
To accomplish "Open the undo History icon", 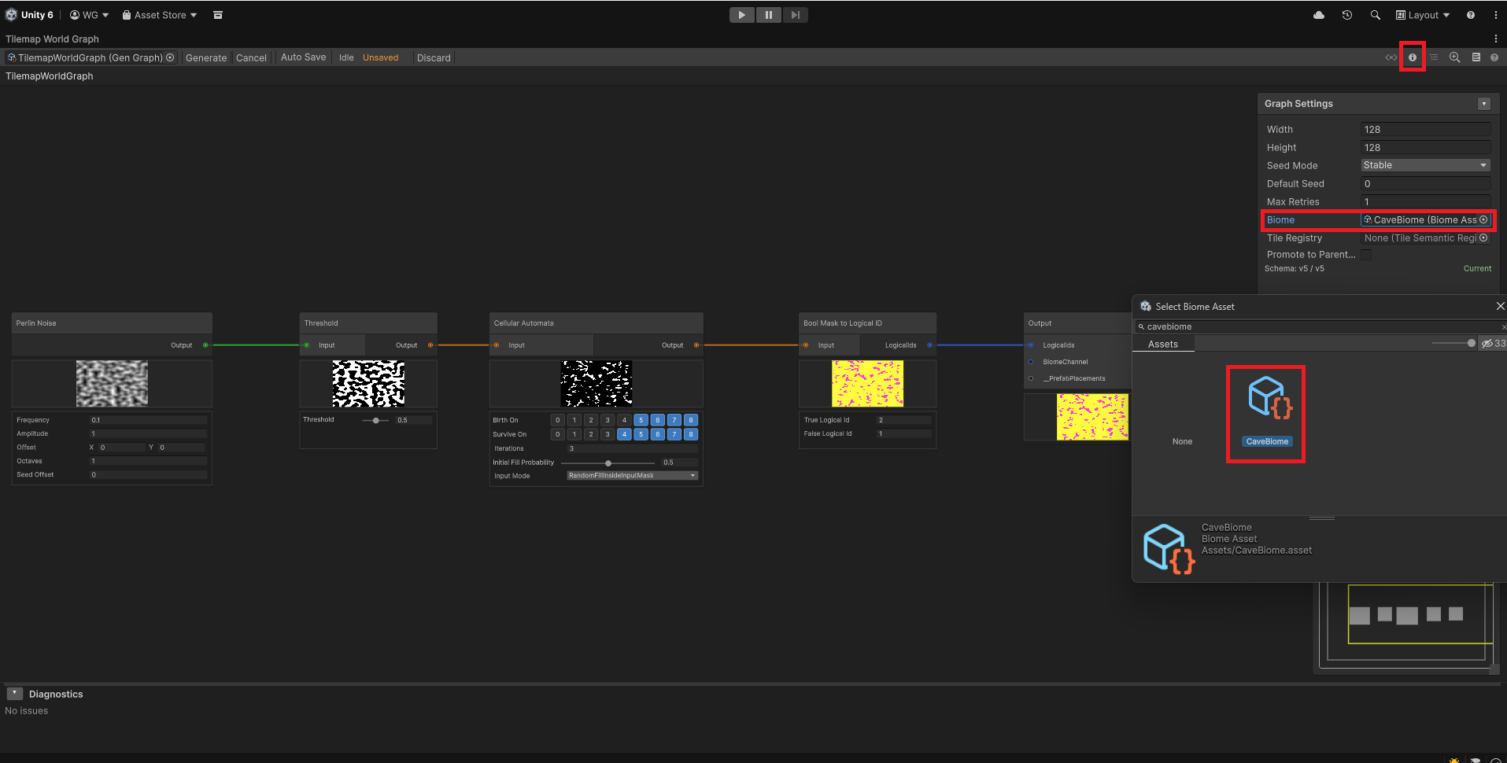I will [x=1347, y=15].
